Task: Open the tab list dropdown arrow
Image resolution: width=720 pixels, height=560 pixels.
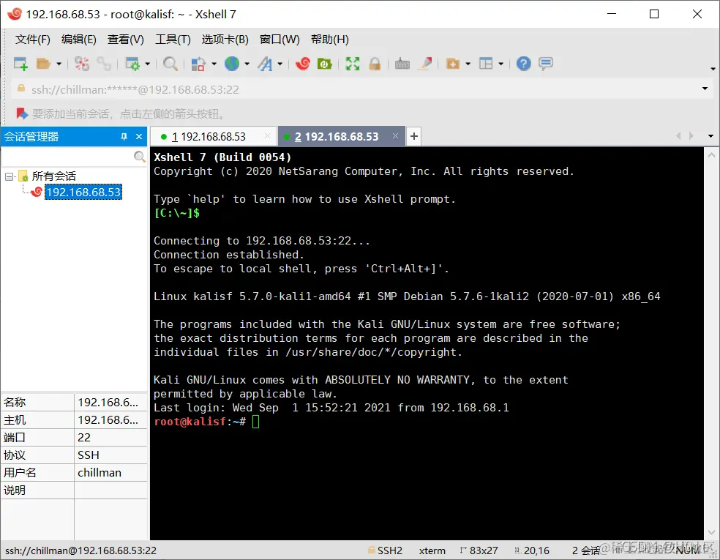Action: tap(710, 136)
